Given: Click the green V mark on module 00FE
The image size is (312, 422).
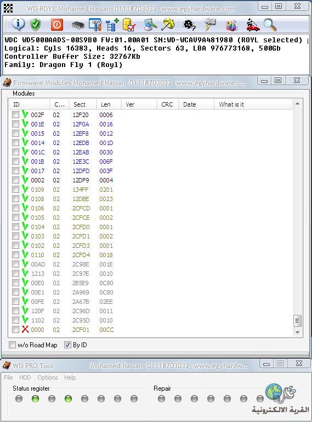Looking at the screenshot, I should [x=25, y=301].
